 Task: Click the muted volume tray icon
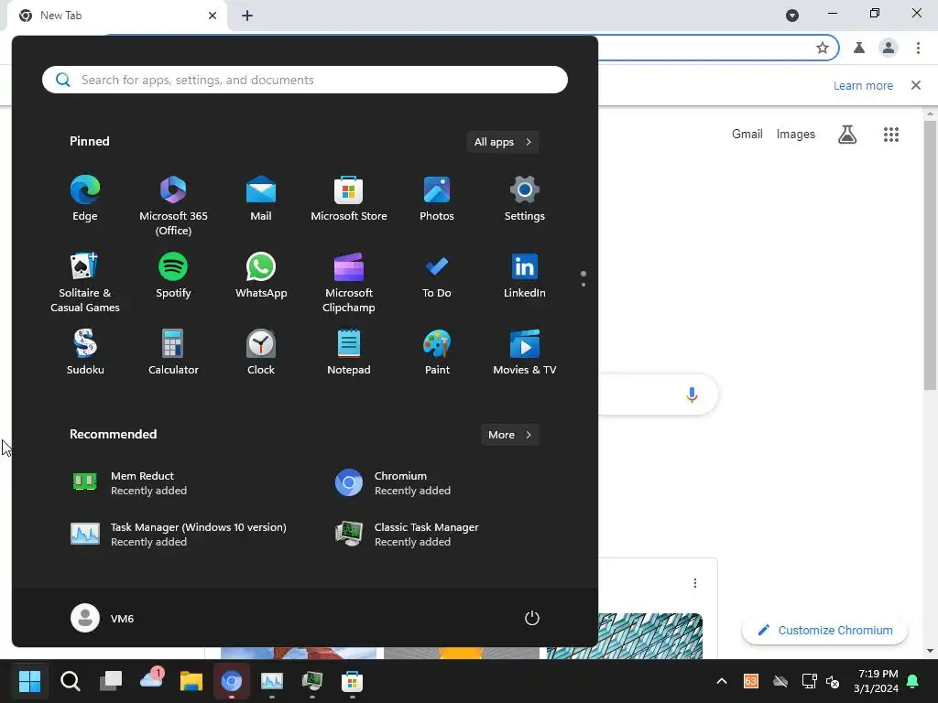832,681
